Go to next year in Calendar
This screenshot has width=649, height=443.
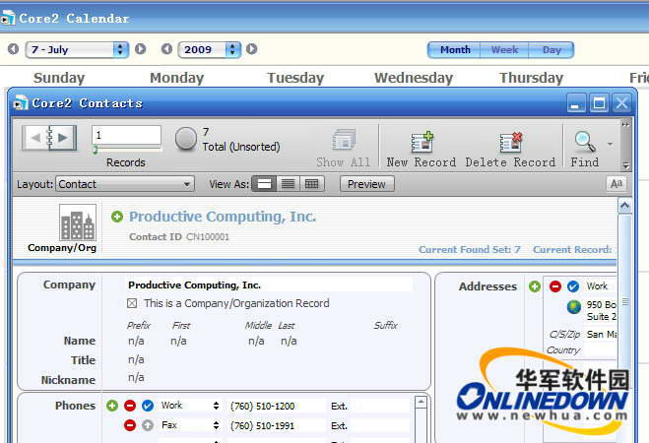tap(252, 49)
